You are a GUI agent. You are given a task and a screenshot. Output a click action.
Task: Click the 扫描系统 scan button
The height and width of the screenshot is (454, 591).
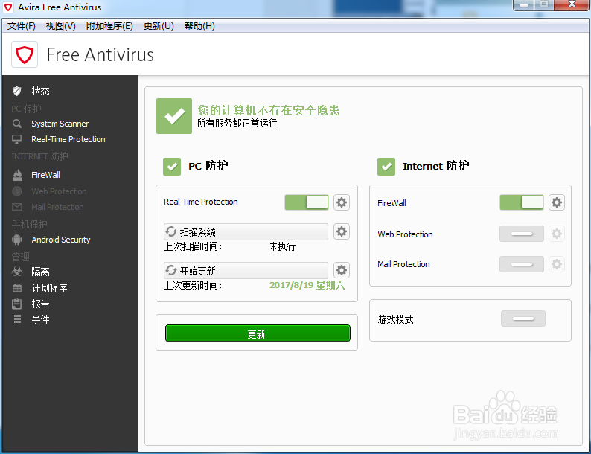[246, 231]
